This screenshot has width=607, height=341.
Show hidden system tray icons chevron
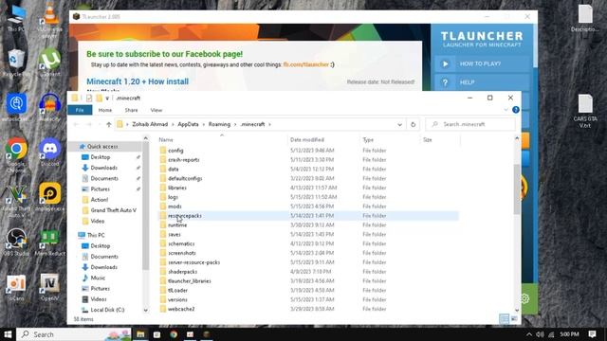pos(529,334)
